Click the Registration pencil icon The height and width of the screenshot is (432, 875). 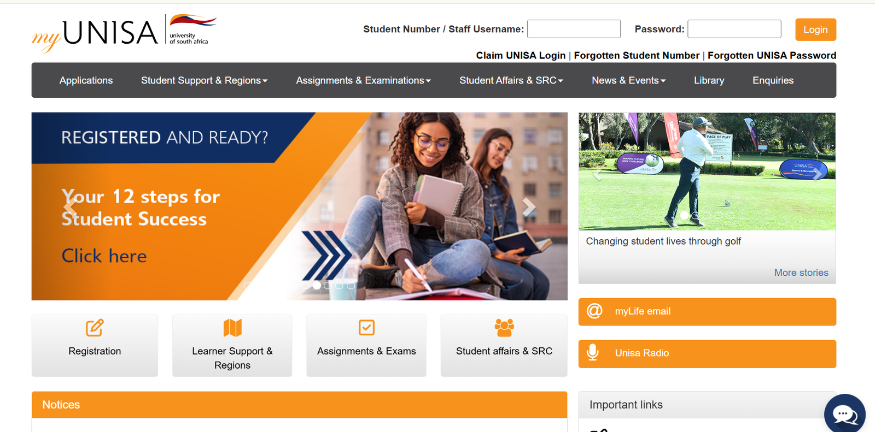coord(95,328)
